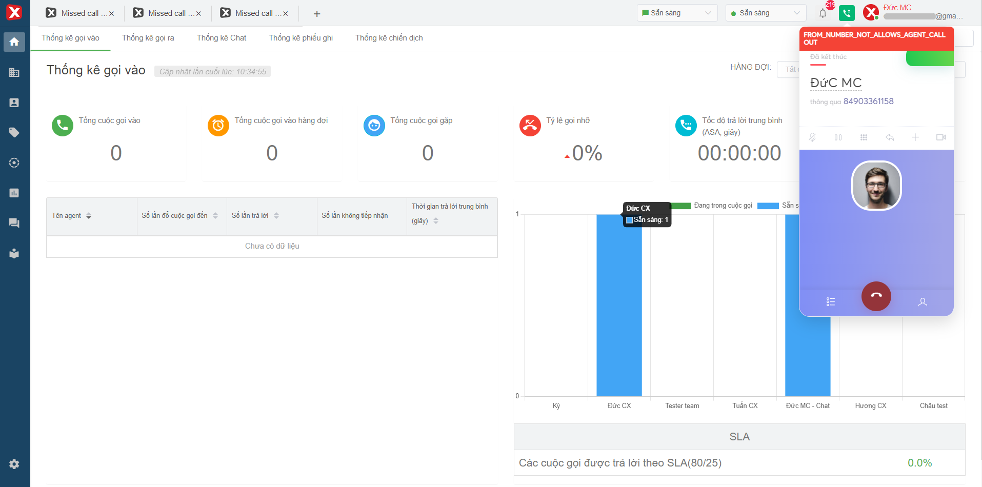Click green Đang trong cuộc gọi legend swatch
Viewport: 982px width, 487px height.
tap(681, 206)
